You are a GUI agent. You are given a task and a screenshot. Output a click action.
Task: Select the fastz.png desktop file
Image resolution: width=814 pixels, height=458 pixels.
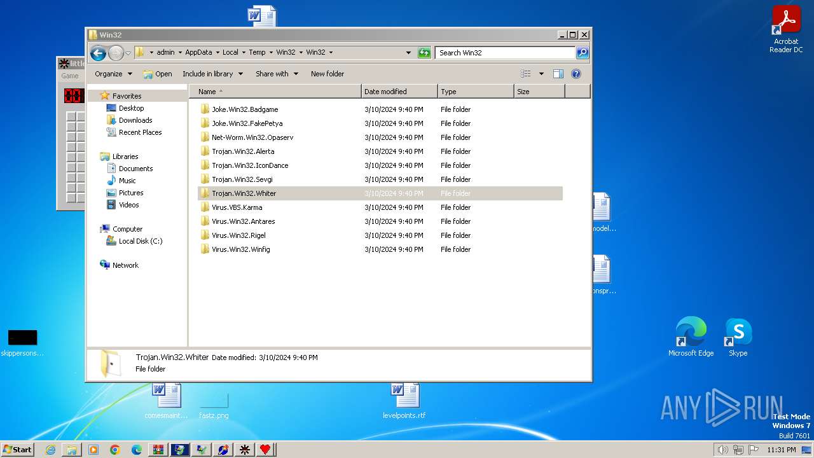click(214, 405)
